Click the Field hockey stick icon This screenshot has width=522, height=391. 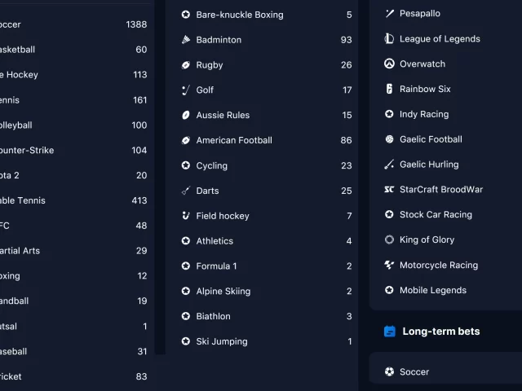tap(186, 216)
